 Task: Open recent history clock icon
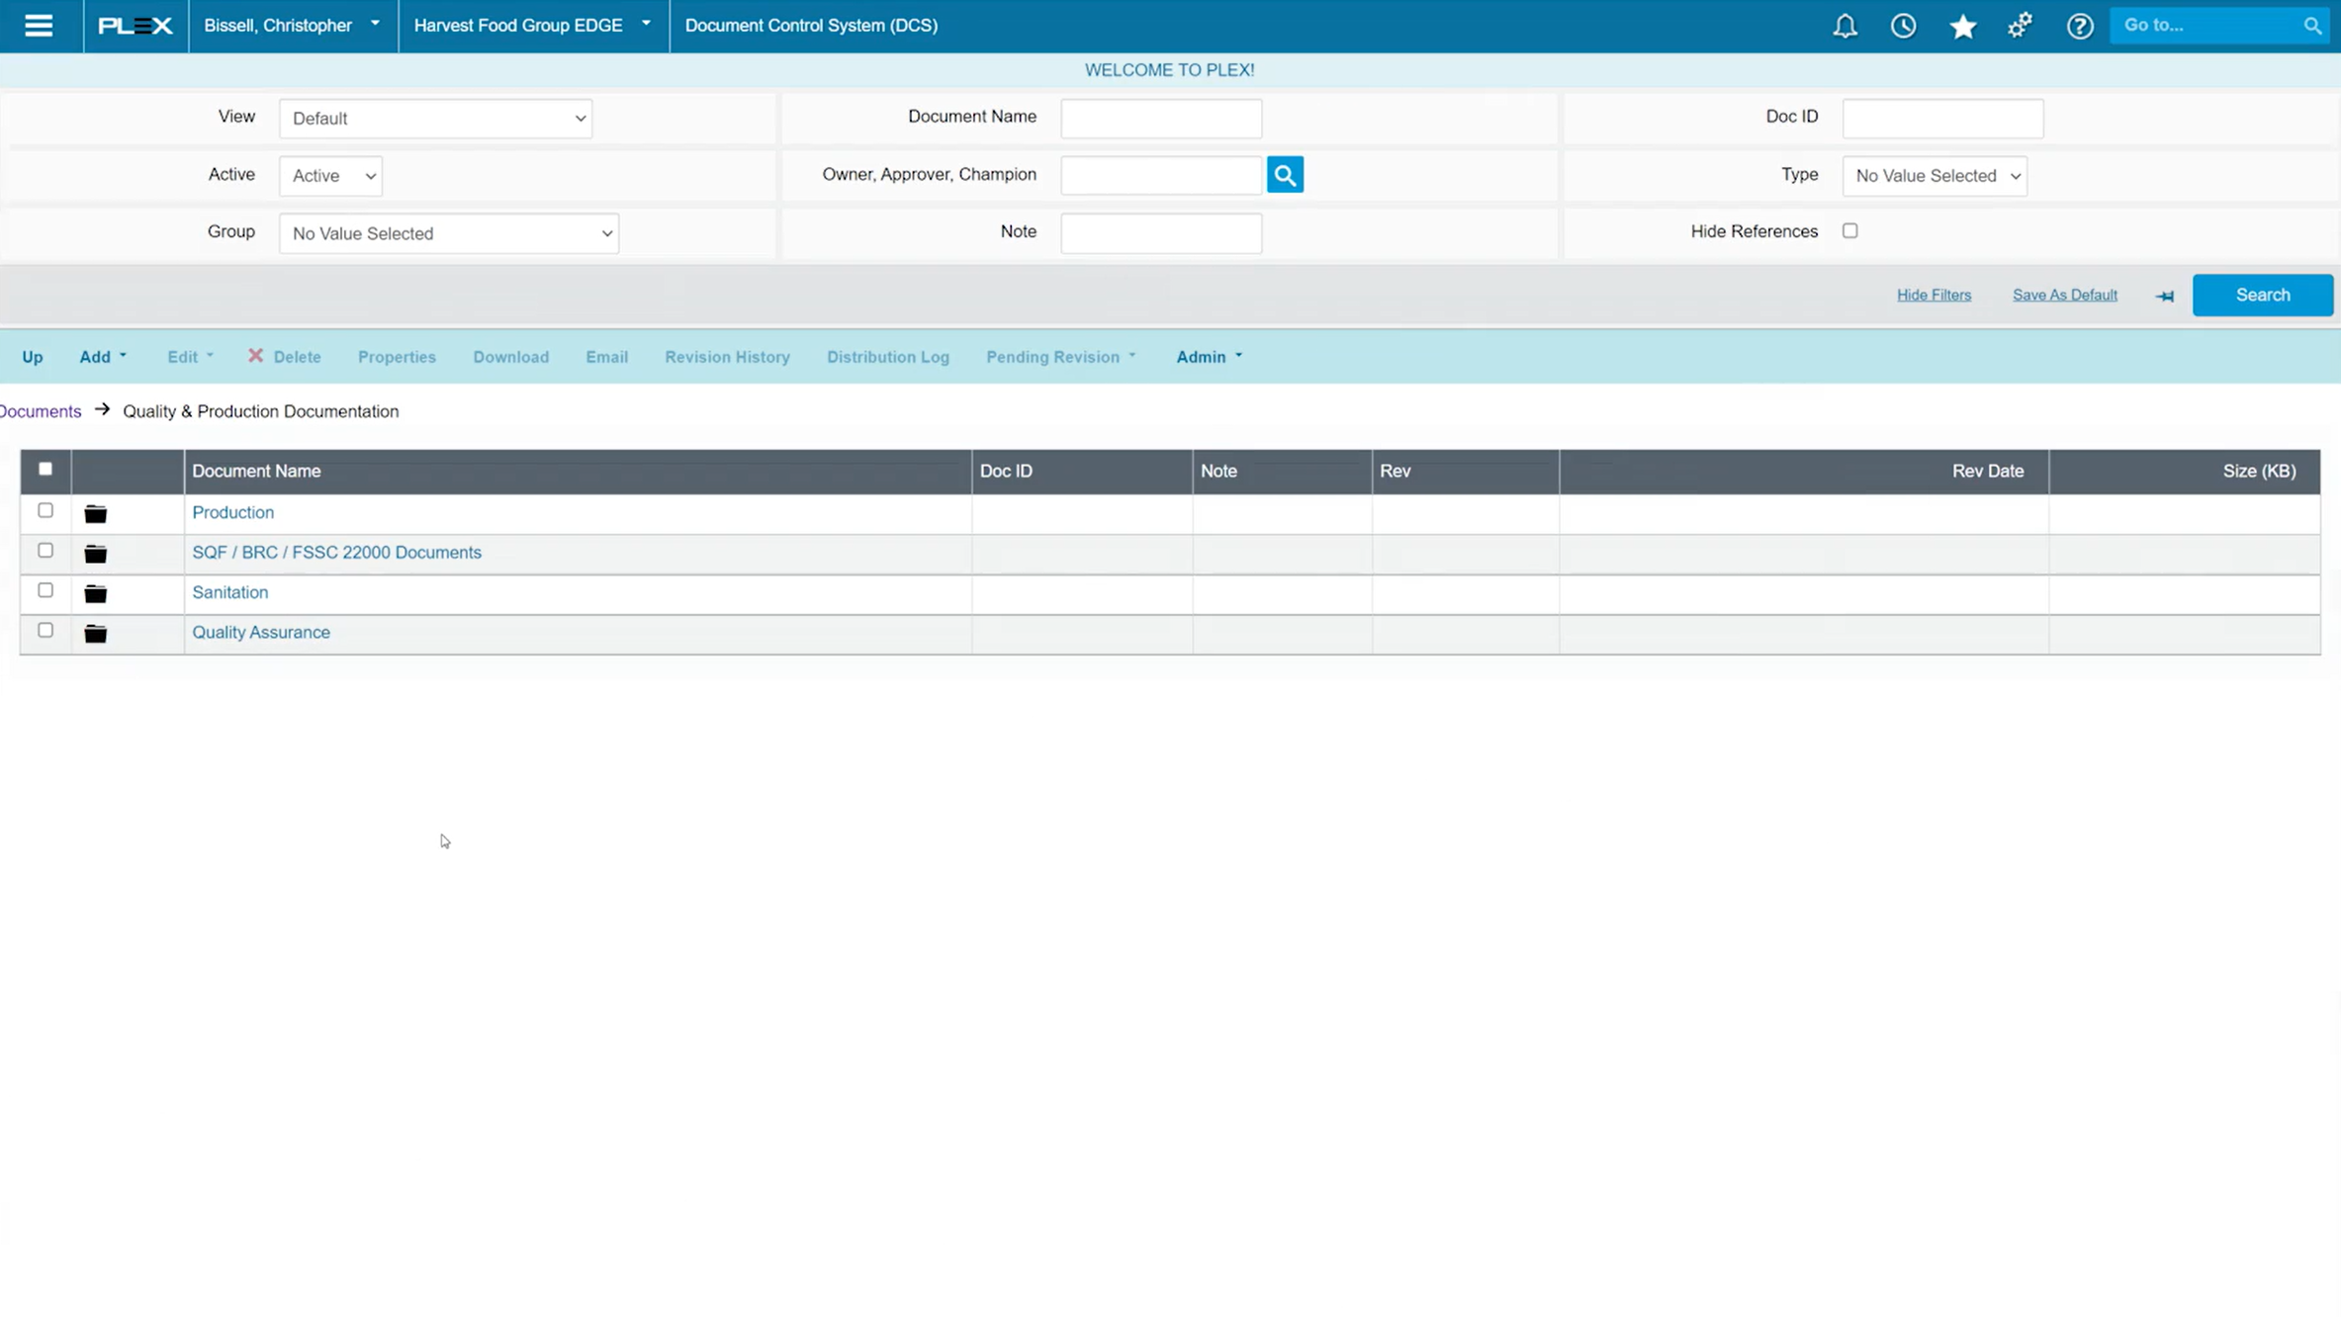tap(1903, 26)
